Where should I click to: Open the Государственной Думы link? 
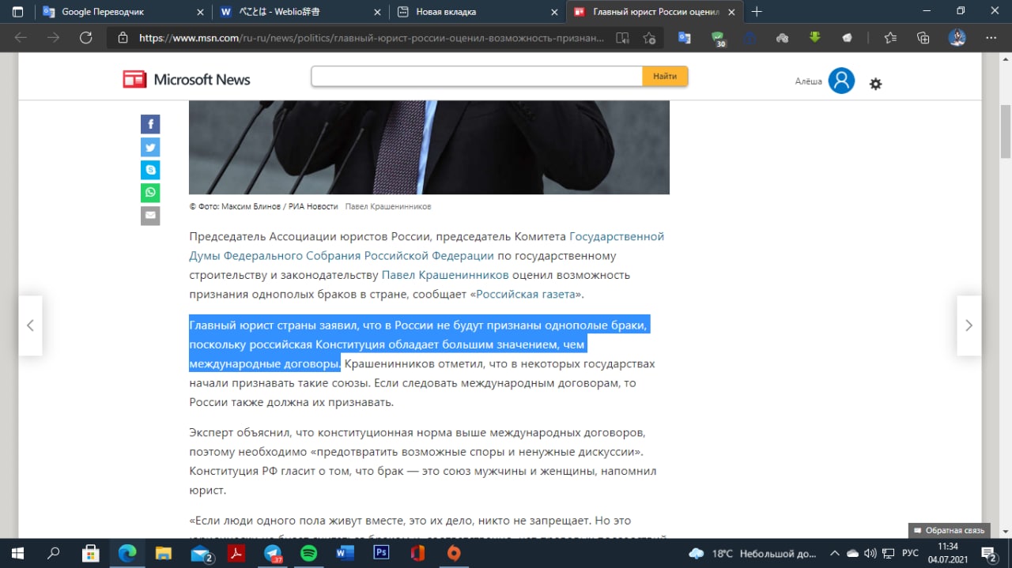tap(427, 246)
